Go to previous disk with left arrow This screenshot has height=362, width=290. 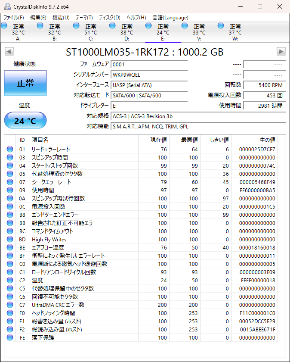click(9, 52)
